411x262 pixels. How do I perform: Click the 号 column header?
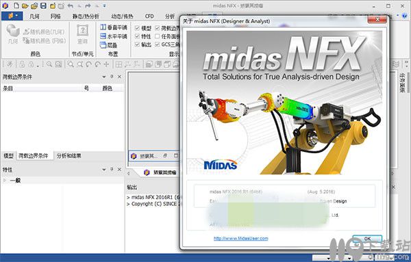pyautogui.click(x=86, y=88)
